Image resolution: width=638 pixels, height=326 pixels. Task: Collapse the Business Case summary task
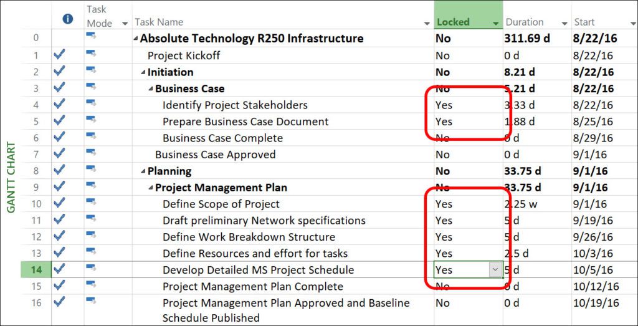coord(151,89)
